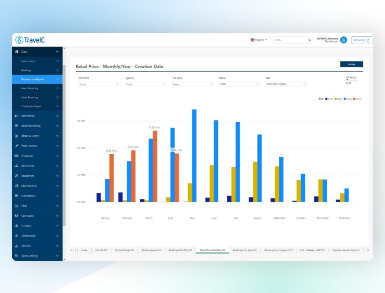Open the English language selector
The width and height of the screenshot is (385, 293).
click(259, 40)
